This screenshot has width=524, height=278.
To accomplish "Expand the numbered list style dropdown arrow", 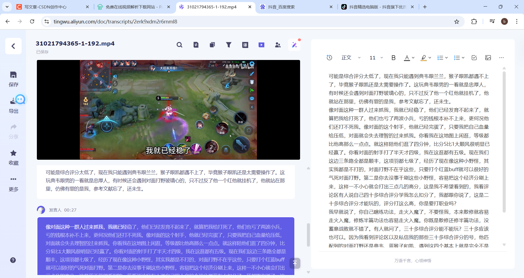I will click(x=446, y=58).
